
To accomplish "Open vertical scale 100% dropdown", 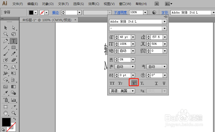I will [133, 44].
